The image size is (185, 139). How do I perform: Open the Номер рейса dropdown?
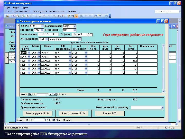(x=75, y=30)
